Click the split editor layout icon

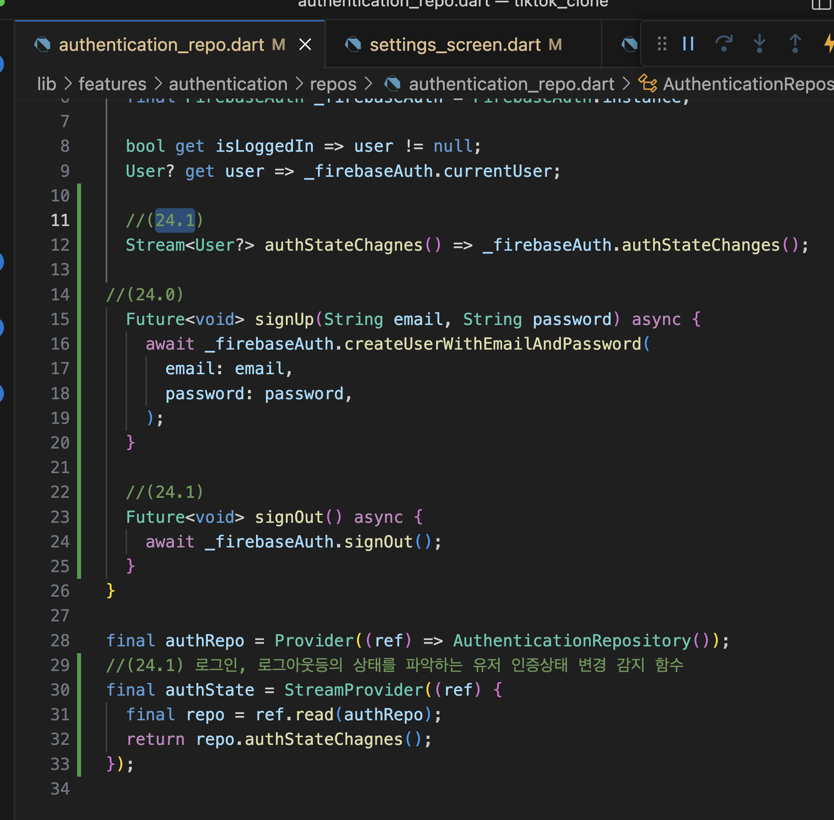821,4
